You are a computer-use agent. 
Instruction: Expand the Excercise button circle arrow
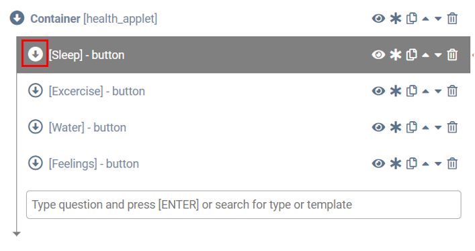point(36,90)
